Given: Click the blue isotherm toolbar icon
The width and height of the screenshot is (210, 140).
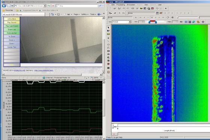Looking at the screenshot, I should click(x=186, y=22).
